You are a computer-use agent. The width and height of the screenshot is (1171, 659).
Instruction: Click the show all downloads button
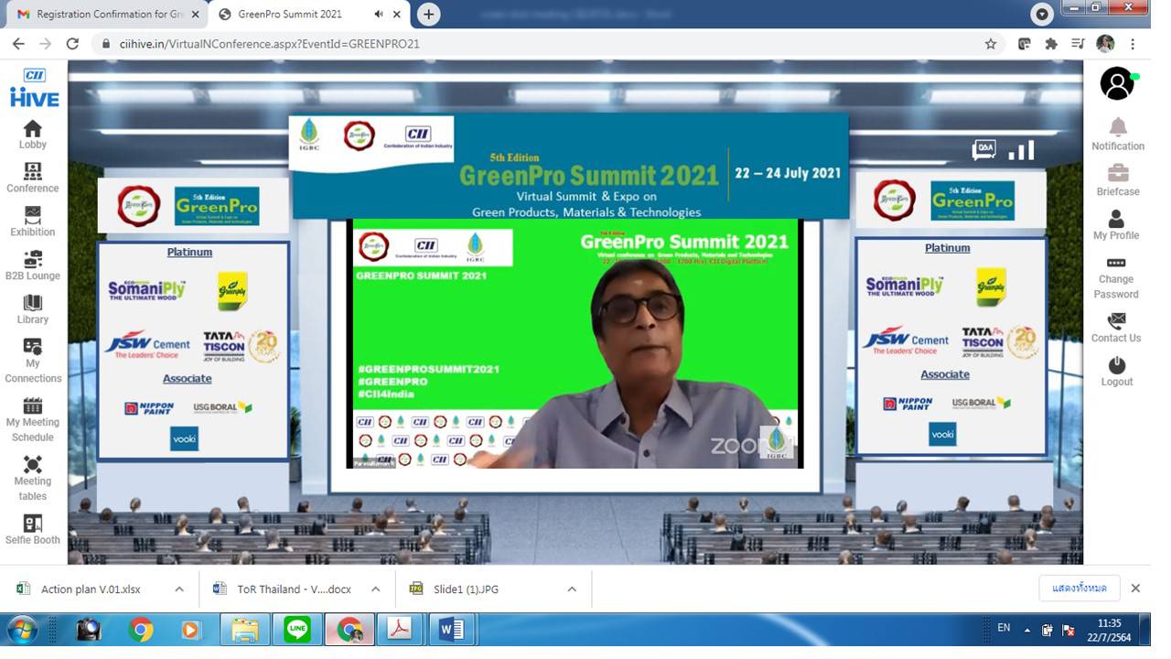point(1080,588)
